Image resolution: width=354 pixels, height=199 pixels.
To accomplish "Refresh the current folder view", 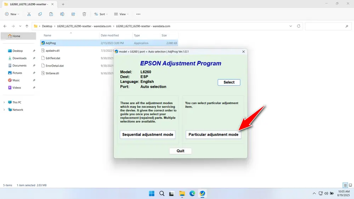I will tap(298, 26).
